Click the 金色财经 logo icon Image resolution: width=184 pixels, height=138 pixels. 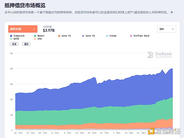tap(151, 131)
